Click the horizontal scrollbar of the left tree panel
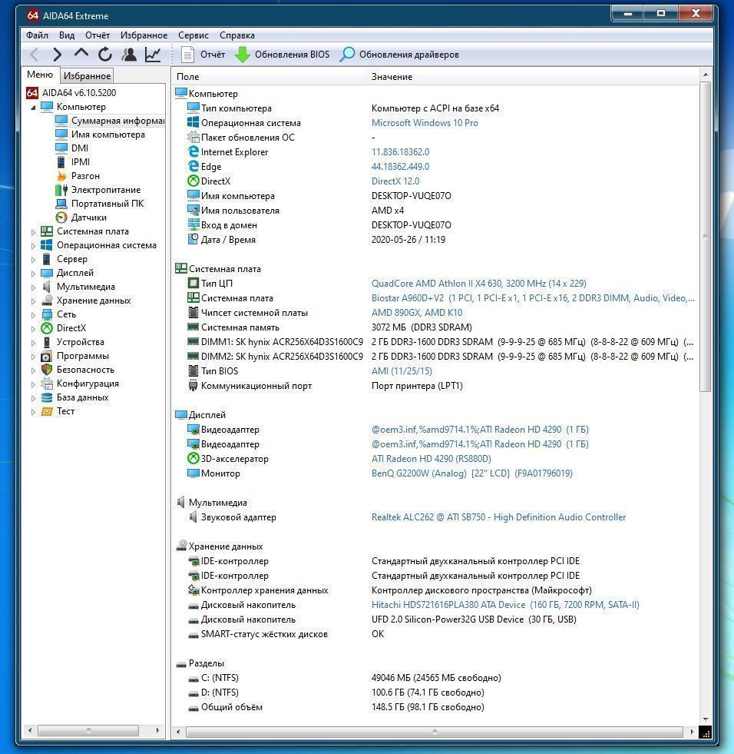This screenshot has width=734, height=754. [88, 730]
